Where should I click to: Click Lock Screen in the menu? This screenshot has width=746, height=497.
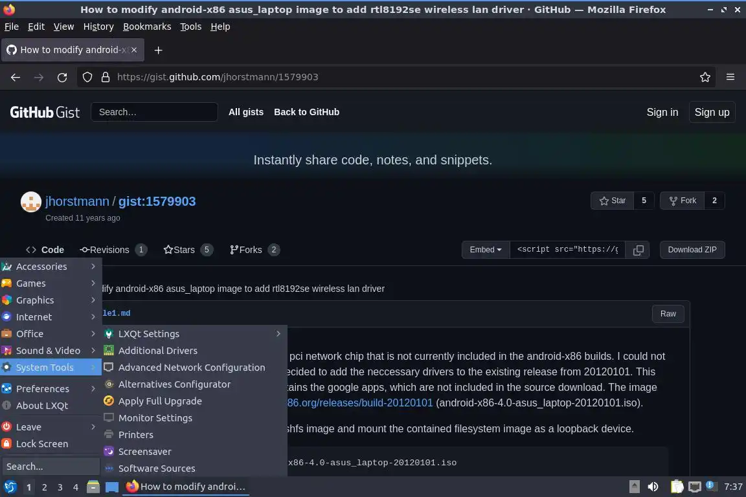tap(51, 444)
